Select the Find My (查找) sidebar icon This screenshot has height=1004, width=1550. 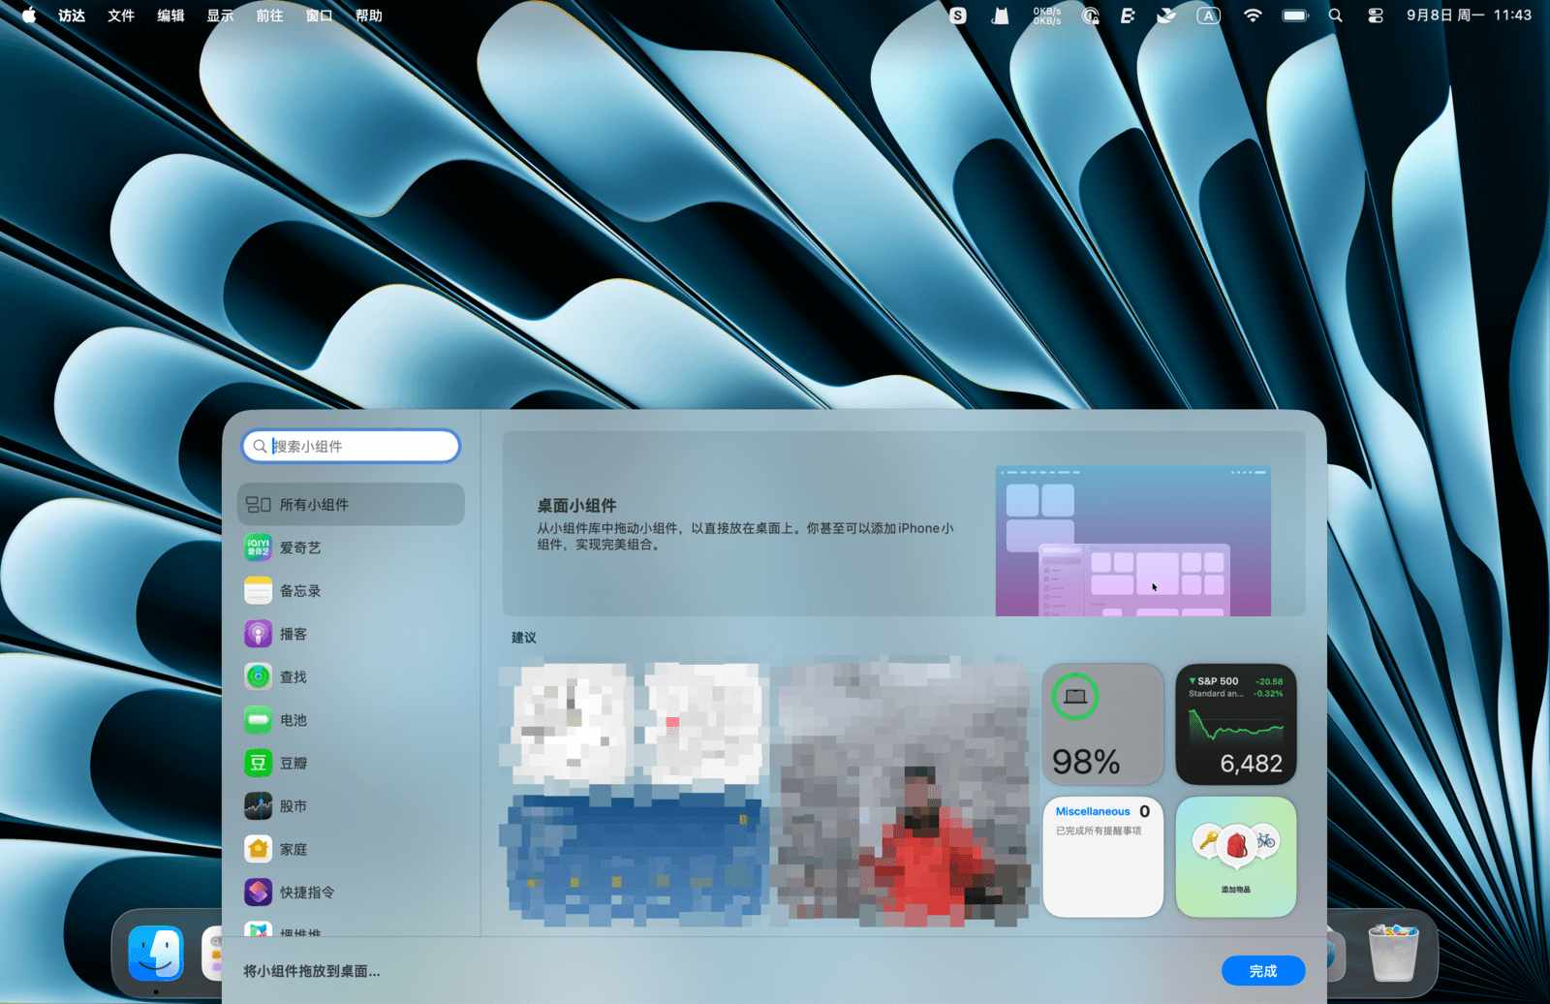click(258, 676)
